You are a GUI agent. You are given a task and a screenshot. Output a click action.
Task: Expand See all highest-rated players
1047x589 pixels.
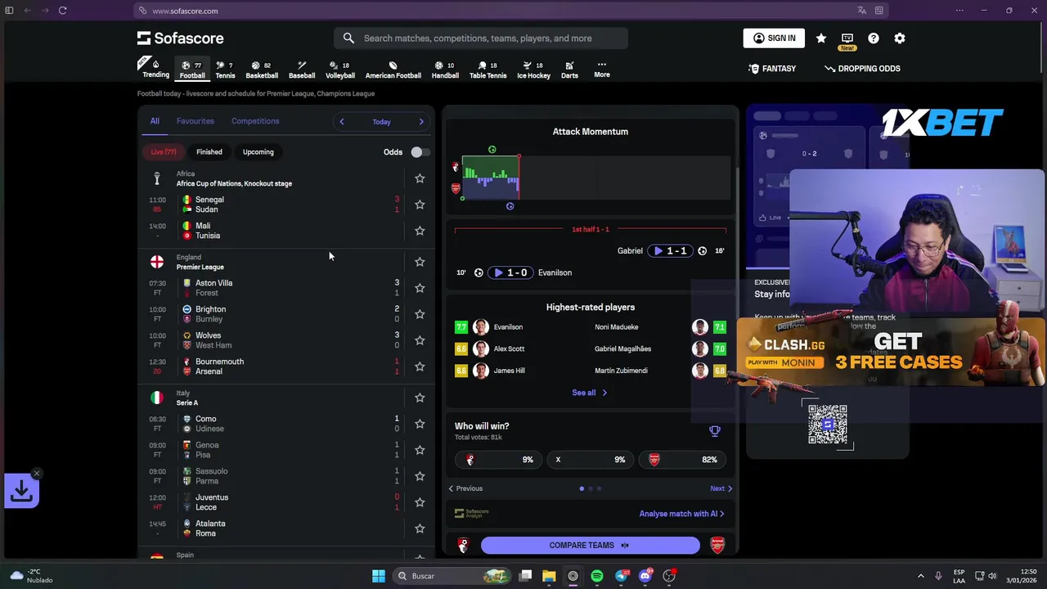590,393
